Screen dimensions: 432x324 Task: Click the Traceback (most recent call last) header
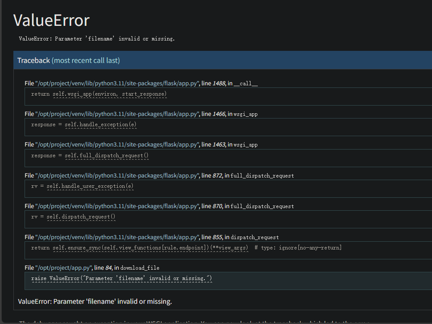point(69,60)
